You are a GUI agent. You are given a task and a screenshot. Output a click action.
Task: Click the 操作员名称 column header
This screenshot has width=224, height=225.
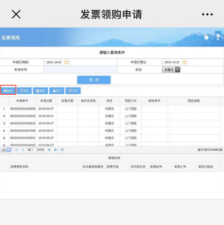pos(88,101)
